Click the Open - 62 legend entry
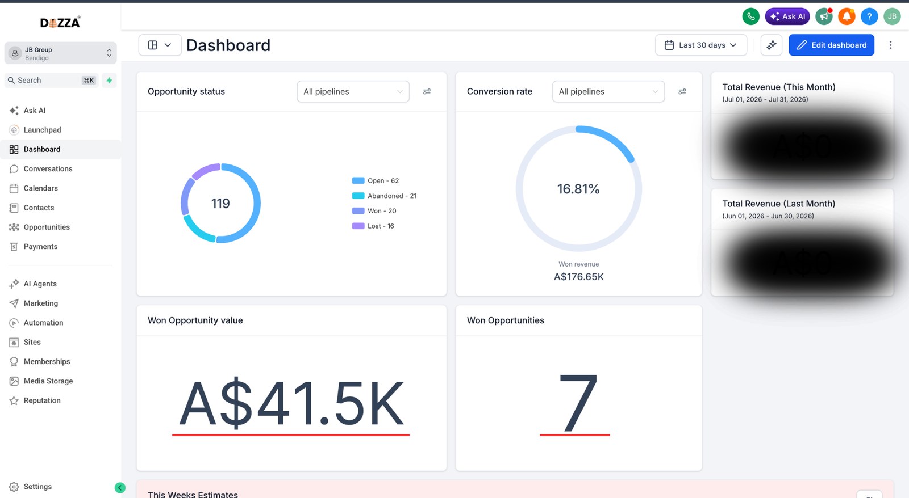 pos(376,181)
